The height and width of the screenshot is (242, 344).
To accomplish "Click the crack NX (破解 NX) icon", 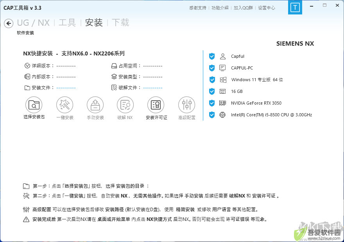I will click(x=125, y=105).
